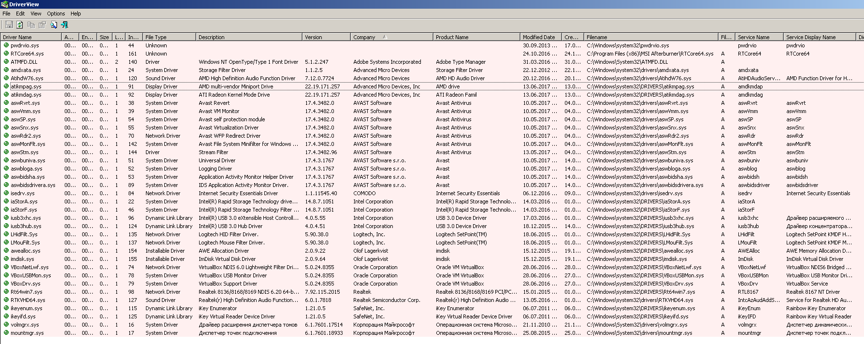The height and width of the screenshot is (344, 864).
Task: Click the 'COMODO' company cell
Action: pos(364,193)
